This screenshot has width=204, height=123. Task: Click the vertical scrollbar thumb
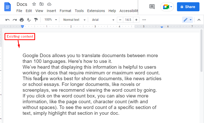pos(201,51)
